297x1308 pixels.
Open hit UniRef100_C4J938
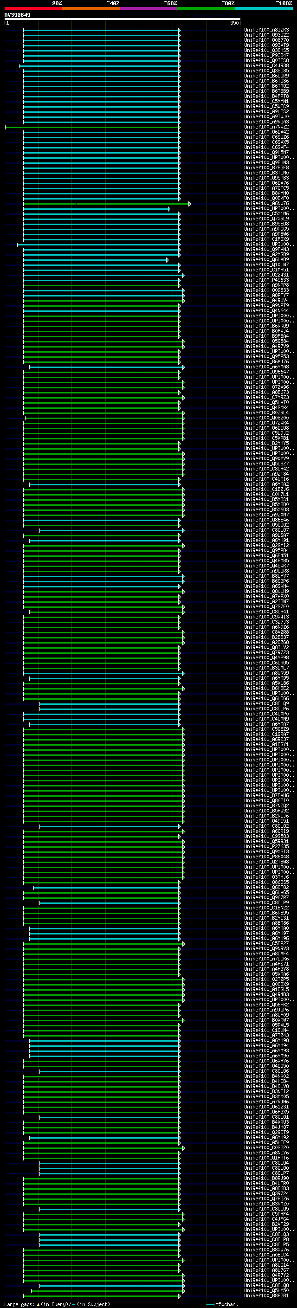tap(266, 65)
